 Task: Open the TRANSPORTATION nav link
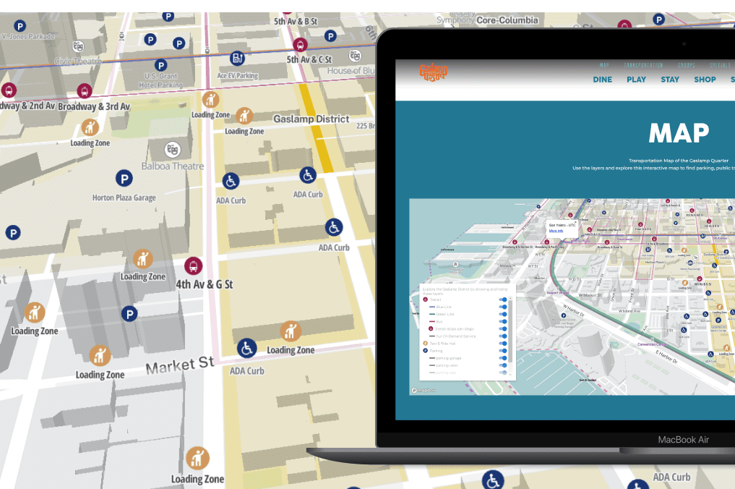tap(644, 65)
